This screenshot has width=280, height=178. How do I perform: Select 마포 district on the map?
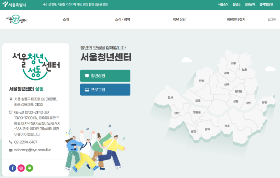pos(198,101)
